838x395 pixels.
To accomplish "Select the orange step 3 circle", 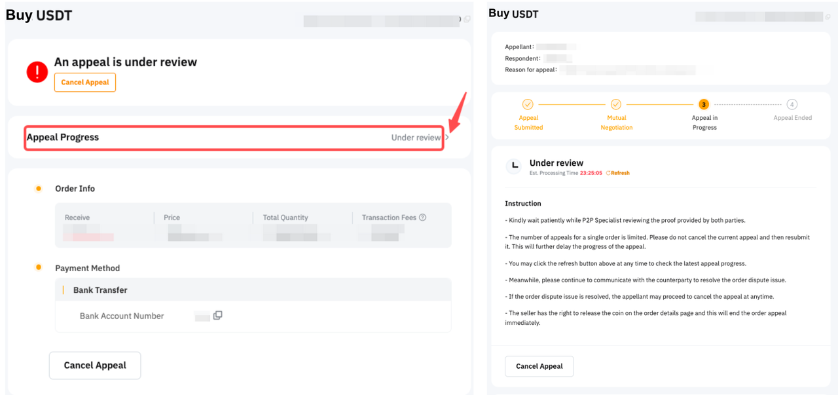I will (704, 104).
